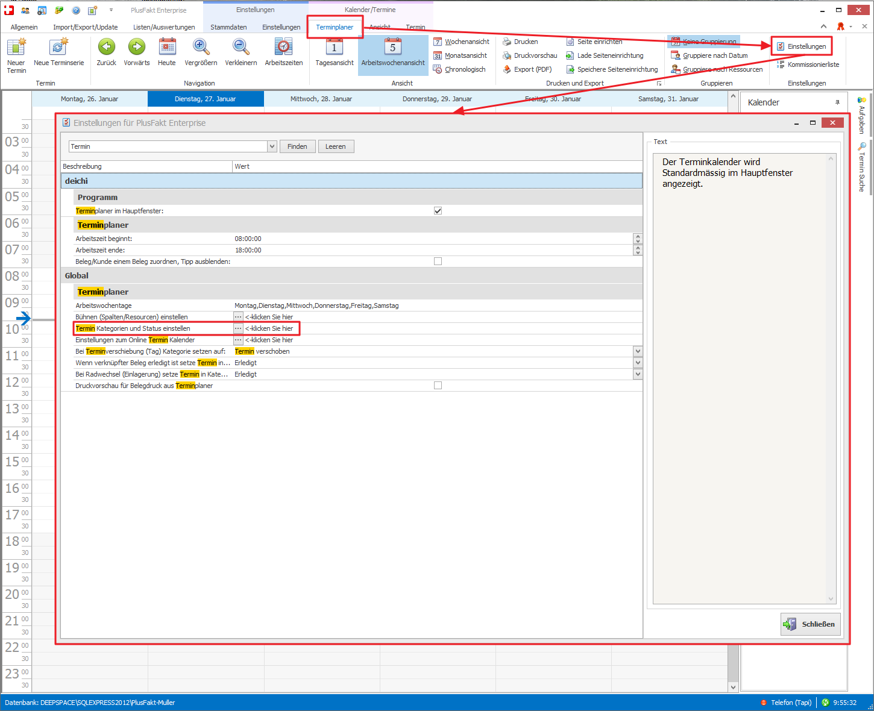874x711 pixels.
Task: Select Montag, 26. Januar column header
Action: tap(89, 99)
